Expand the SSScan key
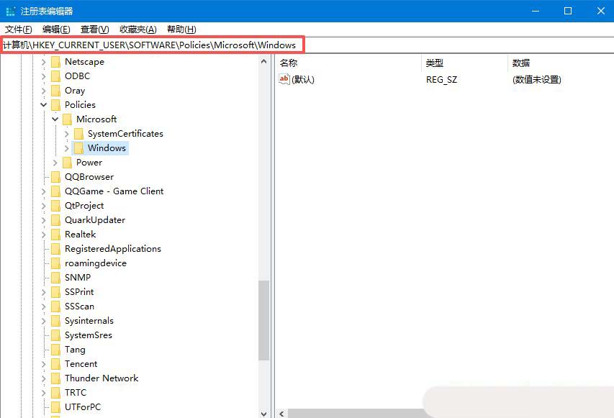The height and width of the screenshot is (418, 614). click(x=43, y=306)
